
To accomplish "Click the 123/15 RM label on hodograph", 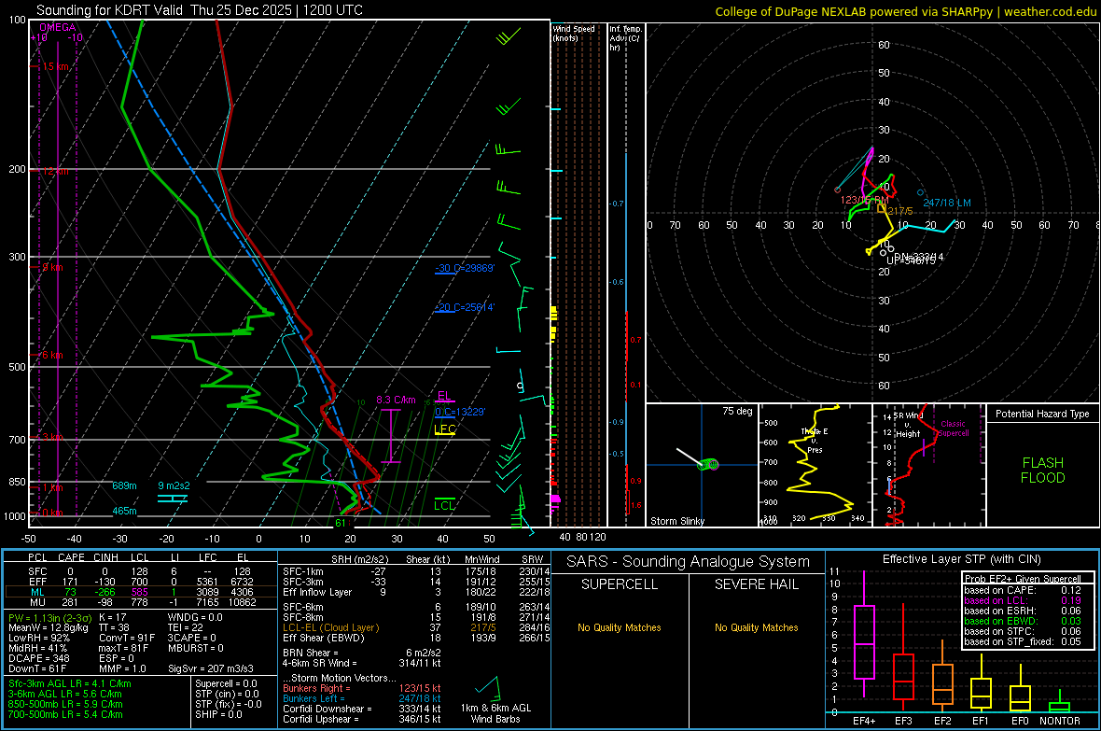I will (864, 201).
